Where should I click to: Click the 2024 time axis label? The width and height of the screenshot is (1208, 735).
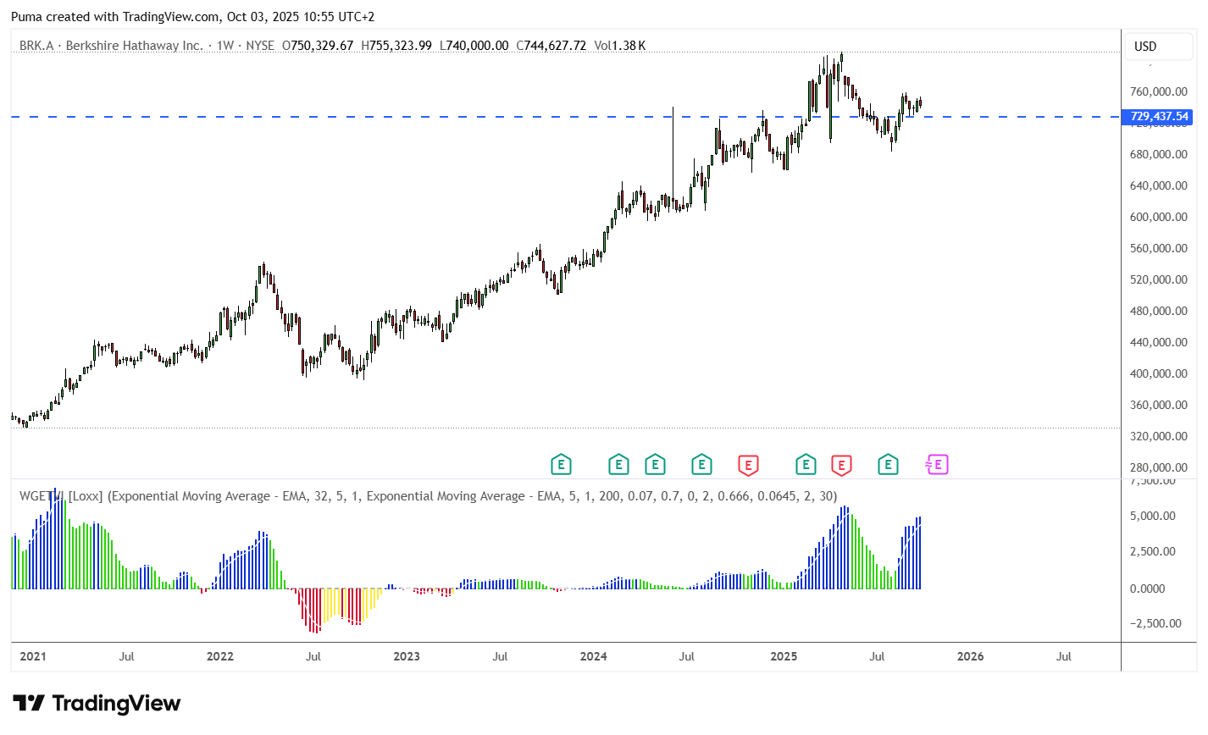(594, 656)
